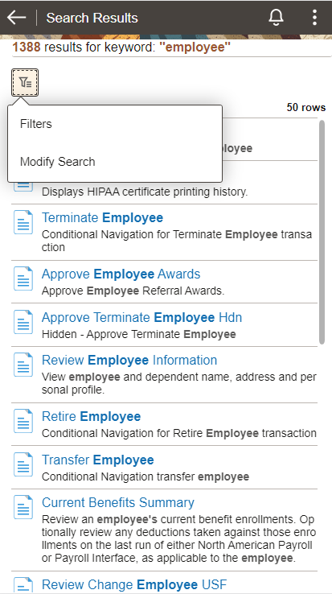This screenshot has width=332, height=594.
Task: Open the Review Employee Information link
Action: [x=129, y=360]
